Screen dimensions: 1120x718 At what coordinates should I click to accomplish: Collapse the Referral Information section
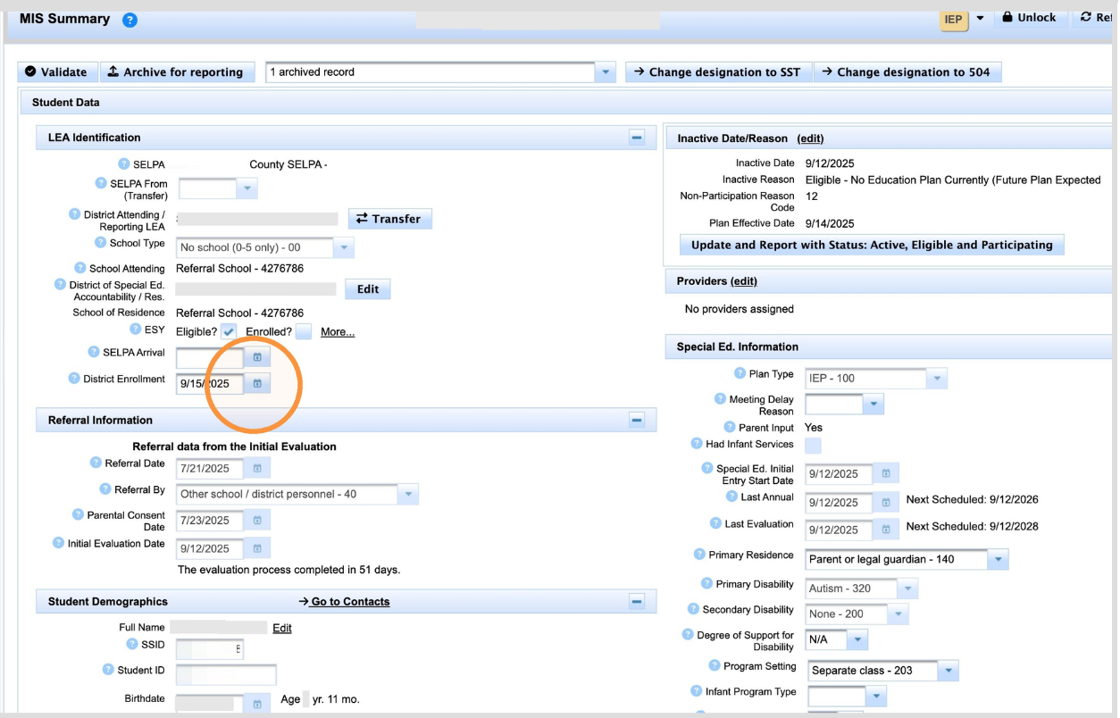[637, 420]
